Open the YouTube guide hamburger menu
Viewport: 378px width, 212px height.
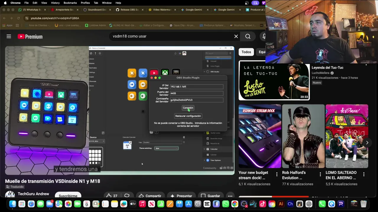click(x=9, y=37)
